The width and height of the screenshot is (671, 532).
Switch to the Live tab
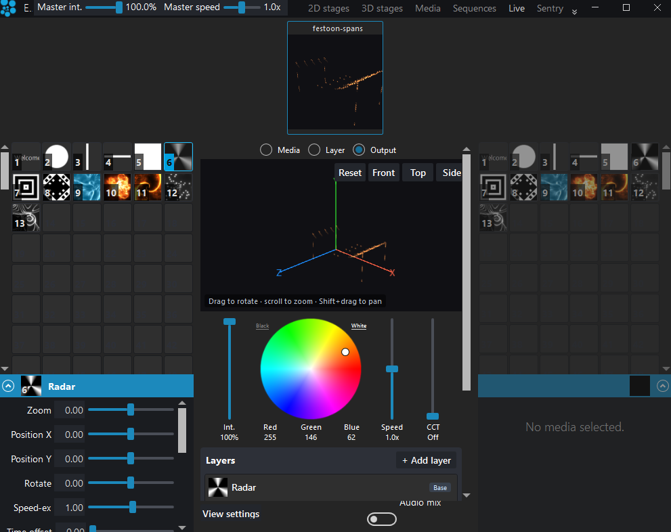[517, 8]
